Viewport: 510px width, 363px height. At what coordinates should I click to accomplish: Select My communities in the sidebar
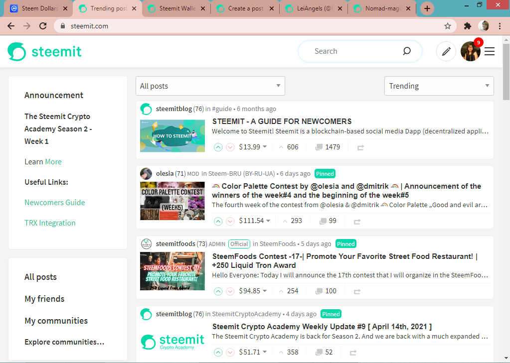click(x=56, y=321)
